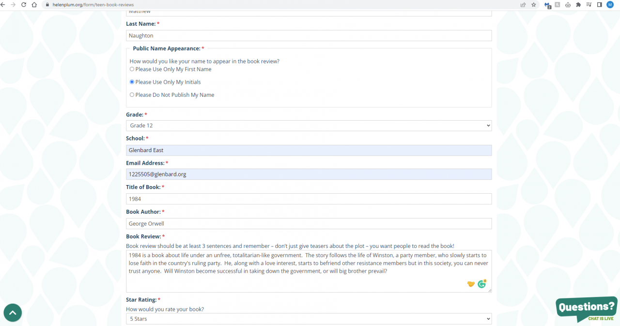Open the Grade dropdown showing Grade 12
The width and height of the screenshot is (620, 326).
point(309,125)
